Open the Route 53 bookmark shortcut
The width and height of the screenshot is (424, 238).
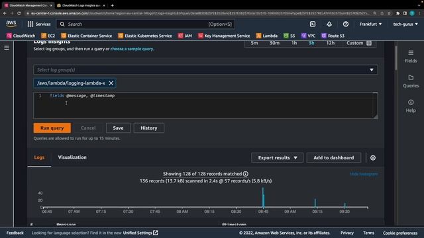(333, 36)
